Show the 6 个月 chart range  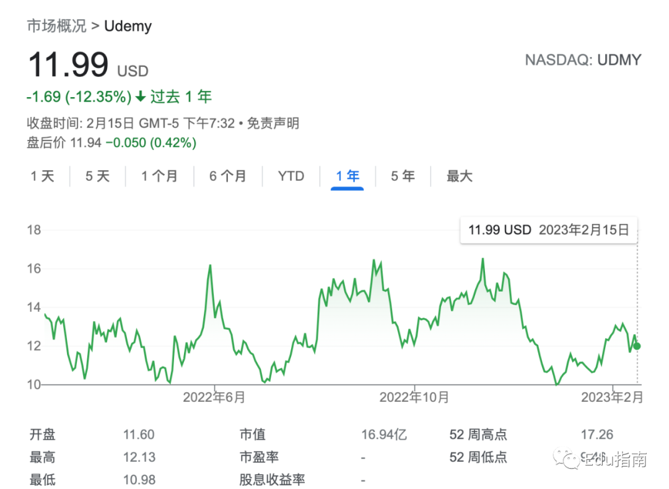click(227, 176)
